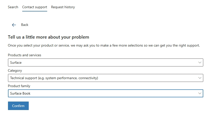The height and width of the screenshot is (115, 209).
Task: Click the selected 'Surface Book' value text
Action: tap(20, 93)
